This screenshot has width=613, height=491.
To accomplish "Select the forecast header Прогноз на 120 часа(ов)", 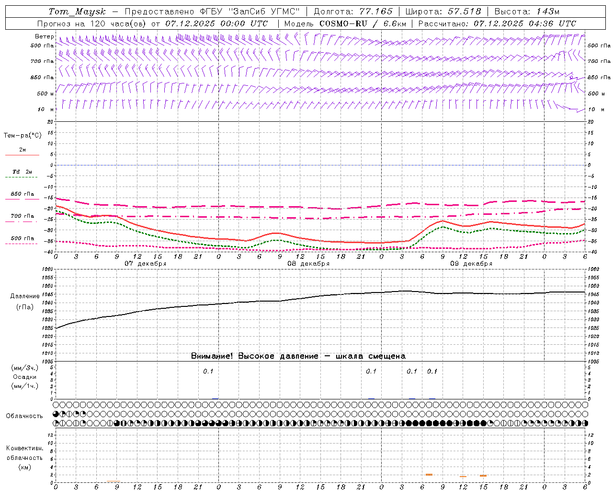I will [92, 23].
